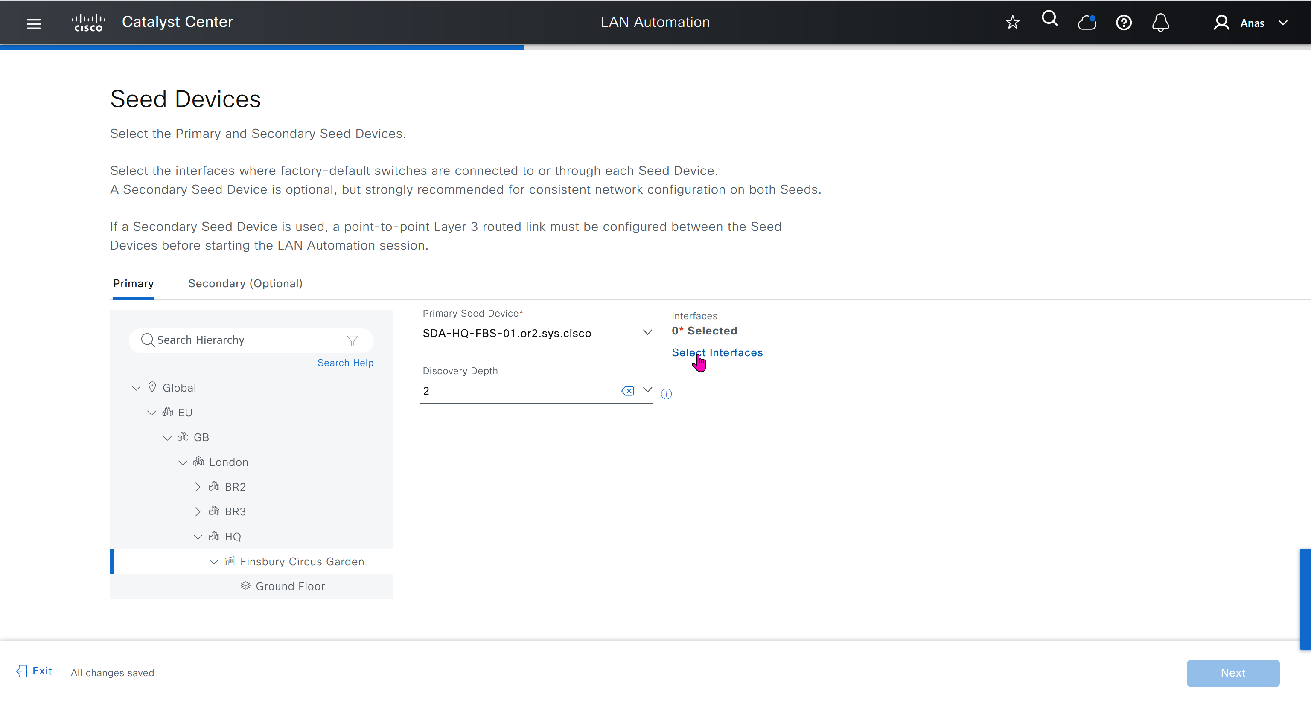The height and width of the screenshot is (706, 1311).
Task: Open the global search icon
Action: (x=1049, y=19)
